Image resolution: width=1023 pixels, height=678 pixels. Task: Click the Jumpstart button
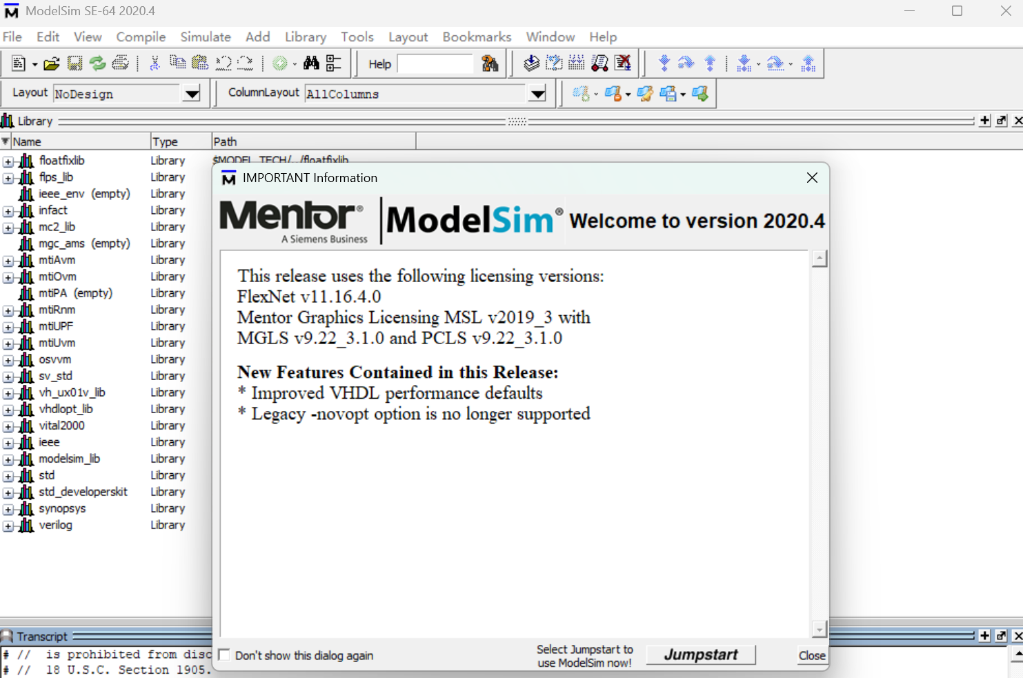701,655
